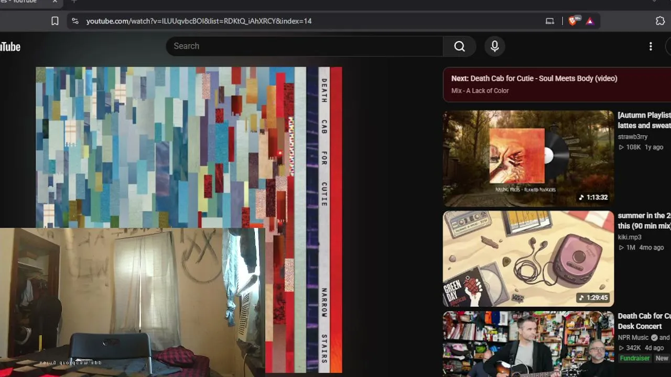
Task: Open the cast media icon in address bar
Action: pyautogui.click(x=550, y=21)
